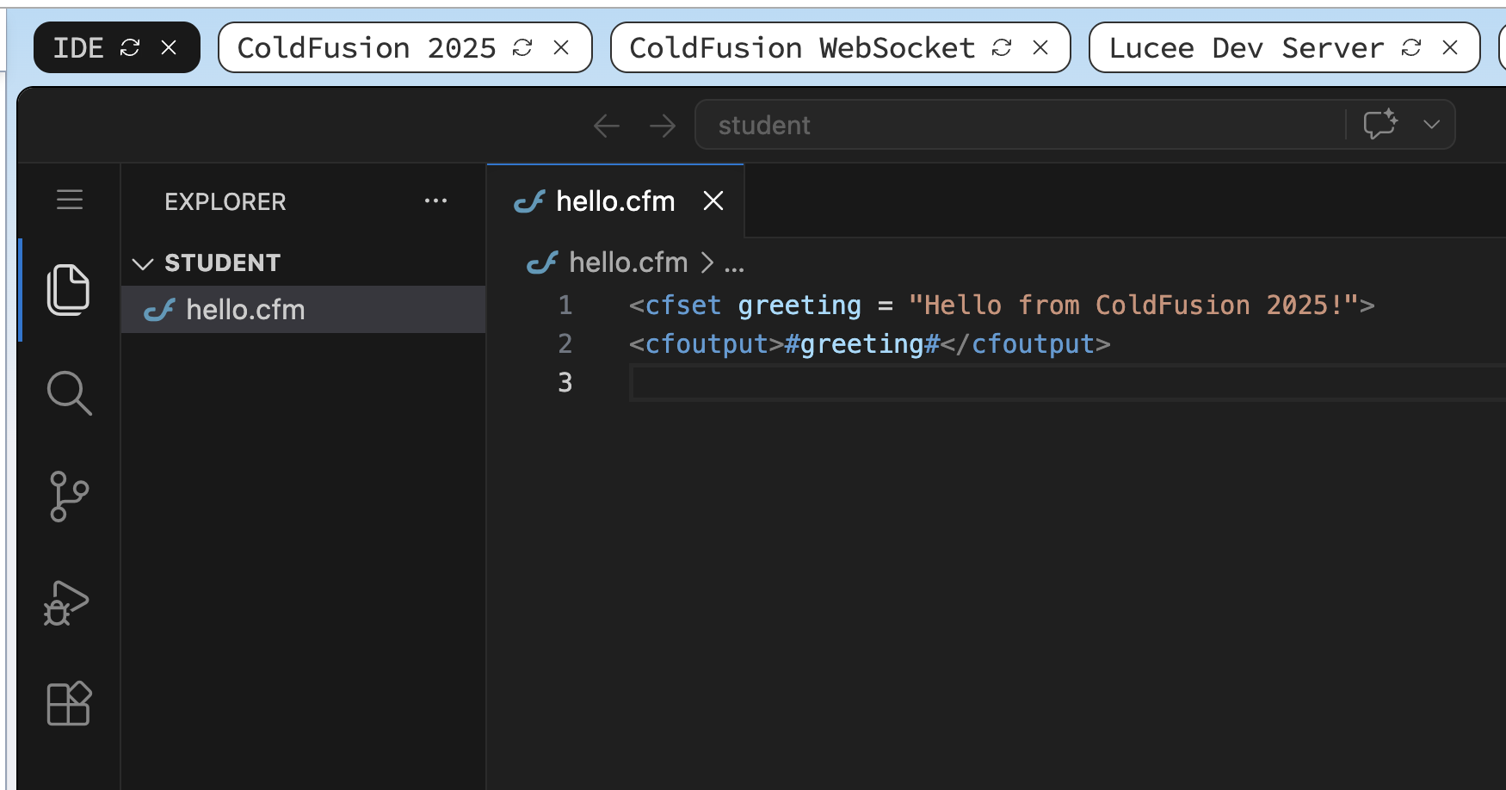Switch to the ColdFusion 2025 tab

click(367, 48)
